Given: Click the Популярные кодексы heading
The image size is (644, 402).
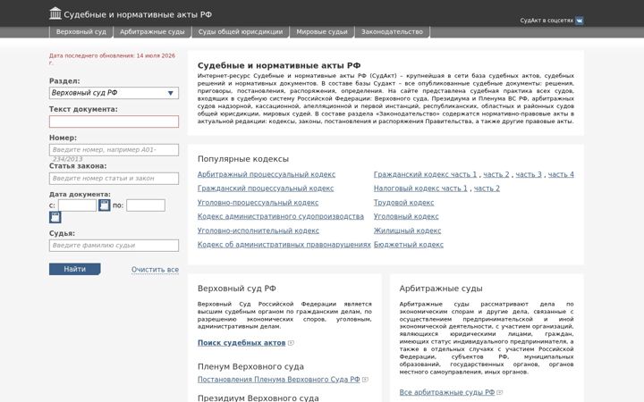Looking at the screenshot, I should 243,159.
